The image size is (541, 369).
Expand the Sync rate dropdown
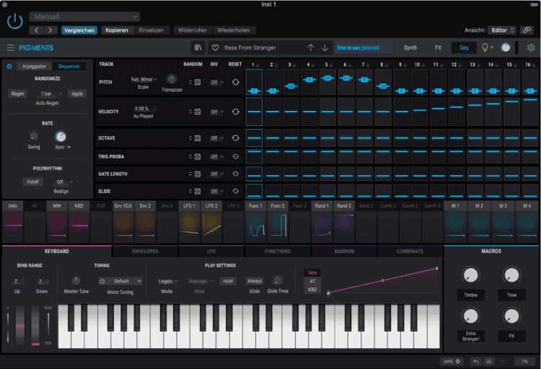(63, 147)
